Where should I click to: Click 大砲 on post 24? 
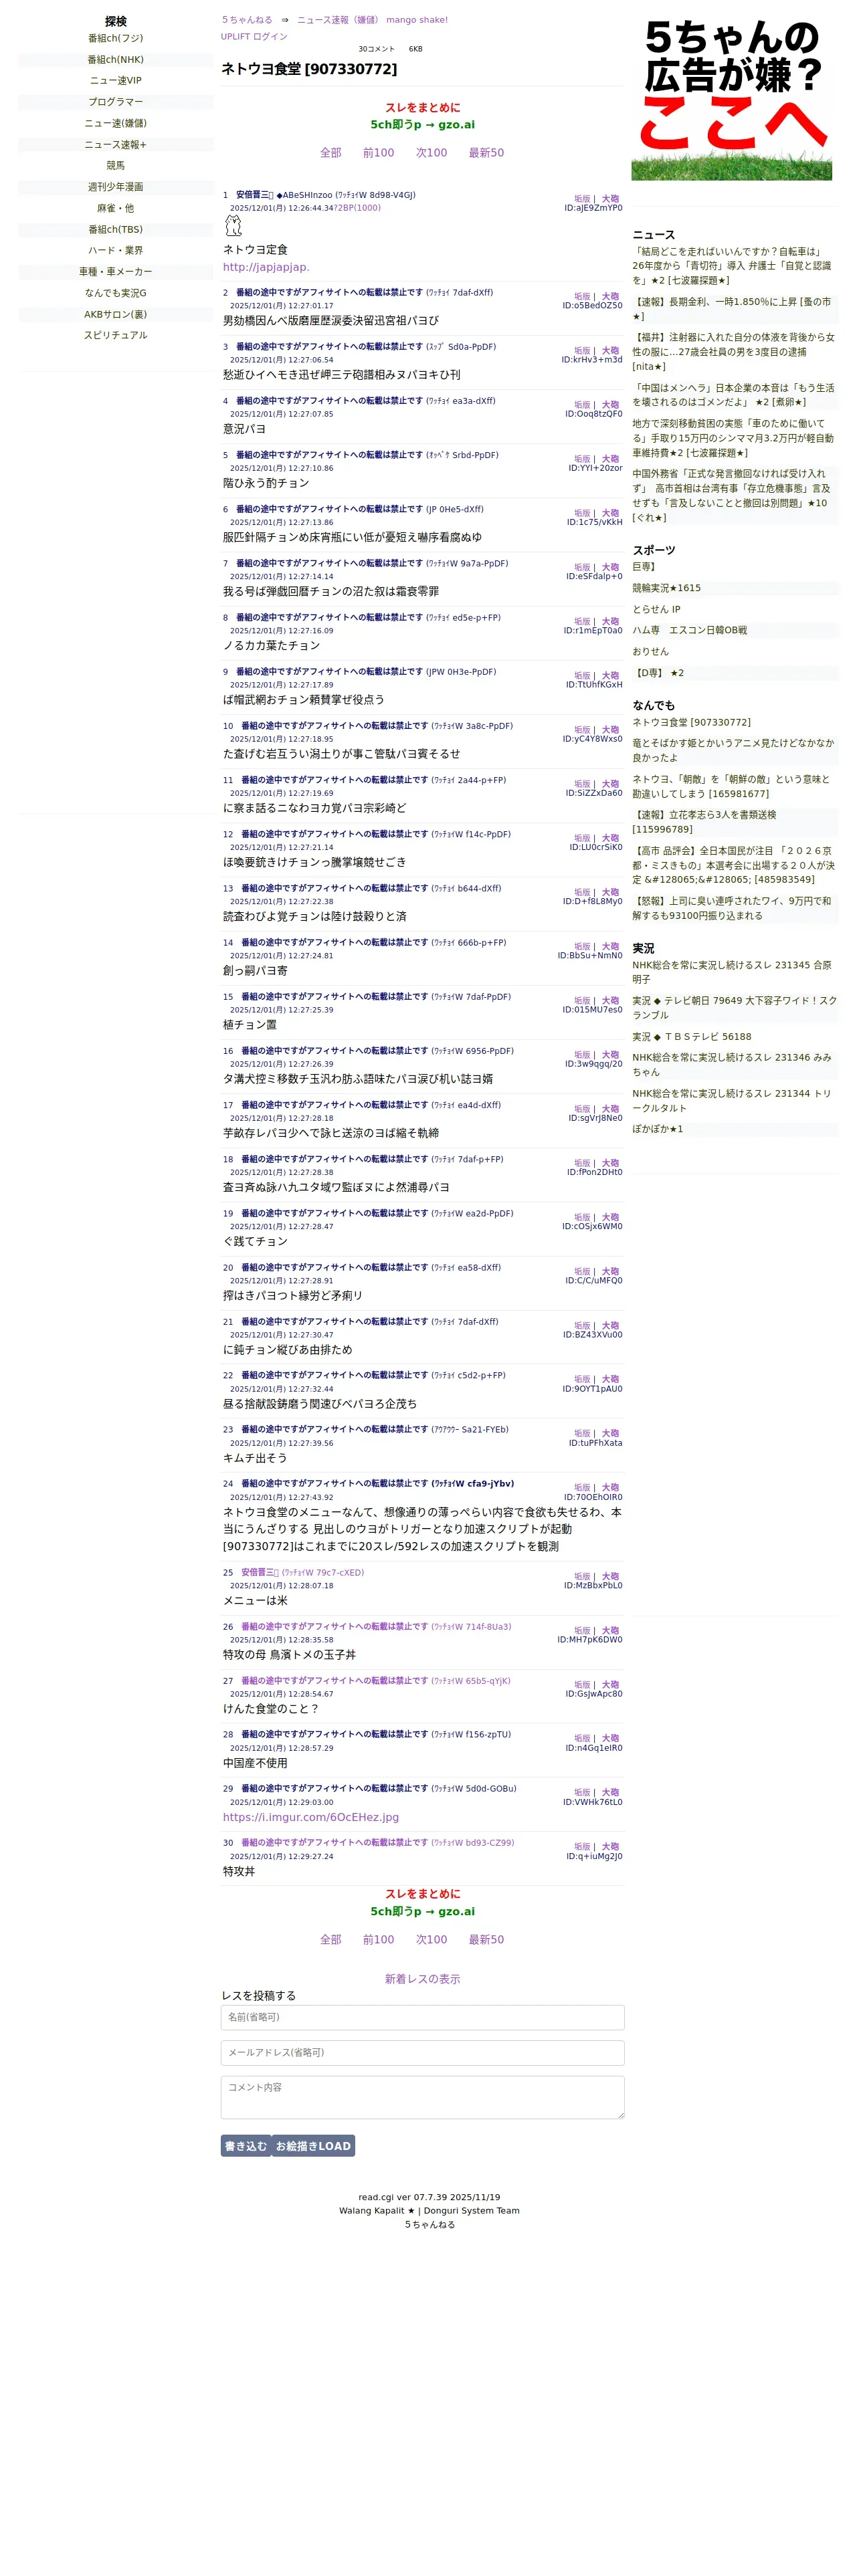coord(610,1487)
